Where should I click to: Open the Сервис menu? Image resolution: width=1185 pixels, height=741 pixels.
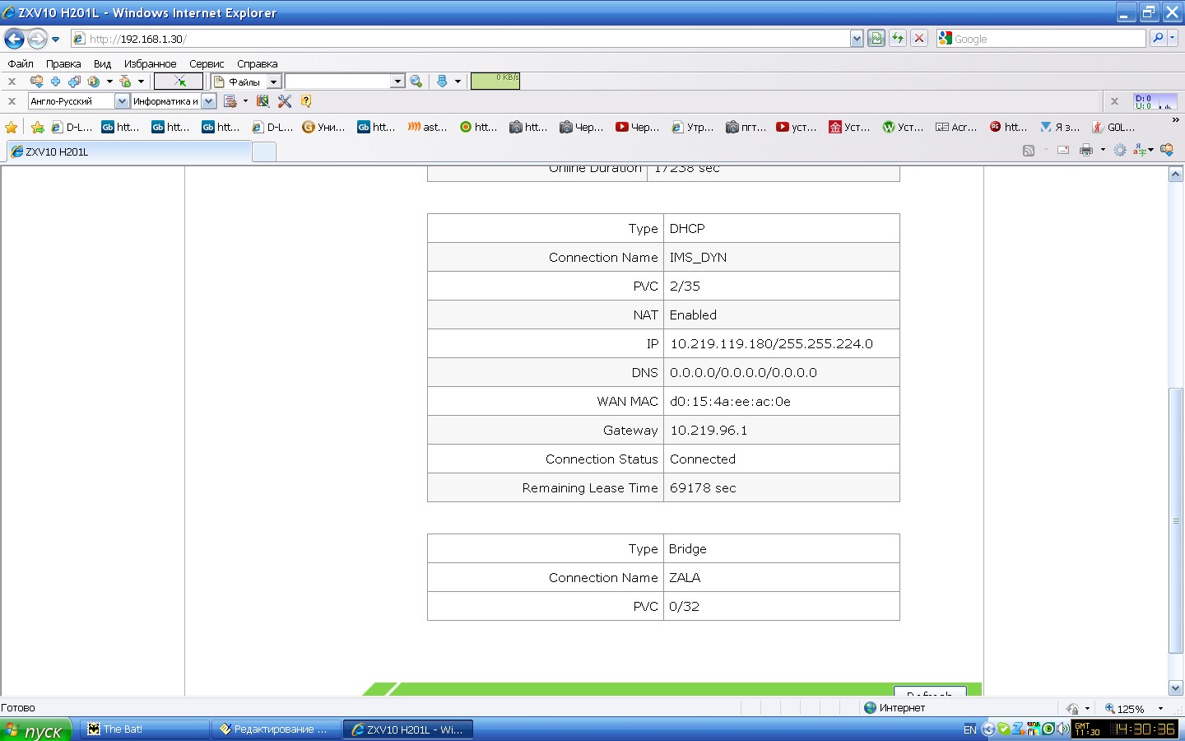[207, 63]
